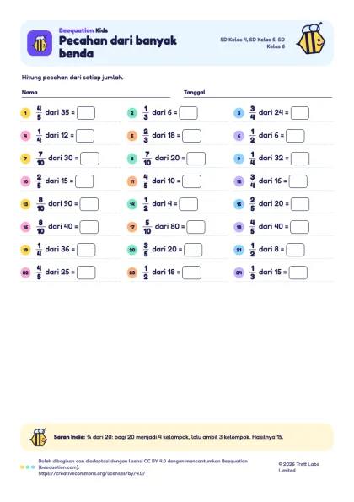Viewport: 354px width, 502px height.
Task: Open the creativecommons.org license link
Action: point(92,473)
